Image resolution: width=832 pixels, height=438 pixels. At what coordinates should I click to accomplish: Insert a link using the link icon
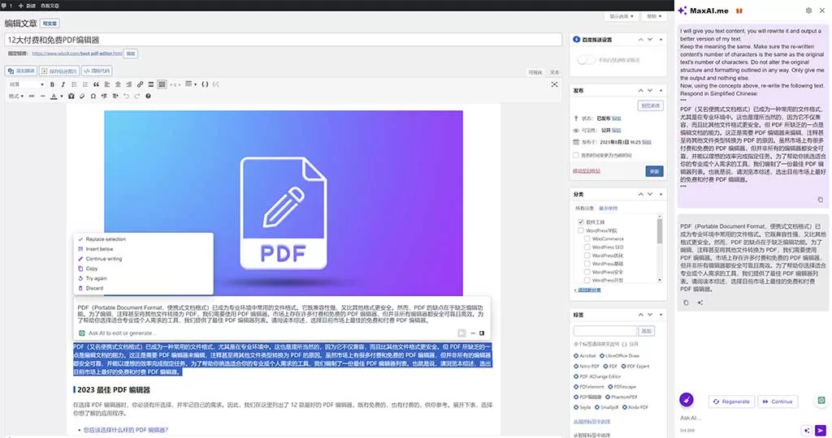tap(141, 84)
